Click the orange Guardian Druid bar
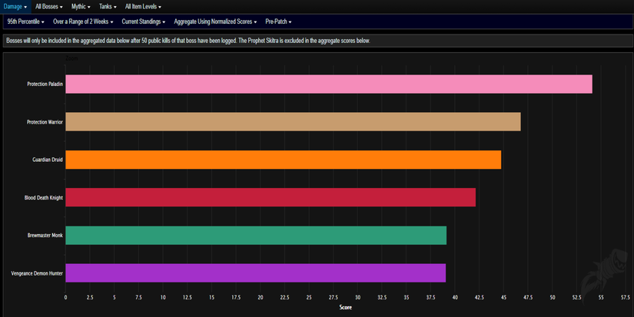Image resolution: width=634 pixels, height=317 pixels. coord(284,160)
